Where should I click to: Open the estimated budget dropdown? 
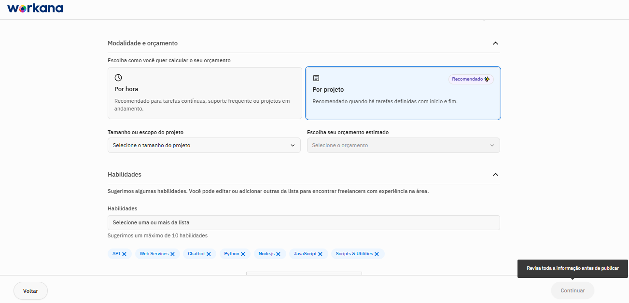pyautogui.click(x=404, y=145)
